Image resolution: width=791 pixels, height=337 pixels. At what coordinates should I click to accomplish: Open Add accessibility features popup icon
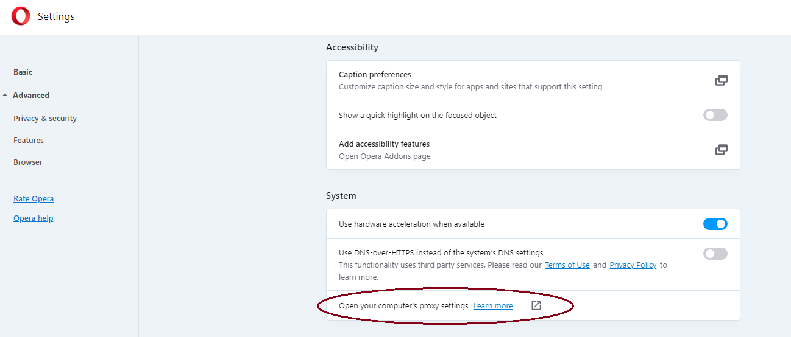(x=721, y=150)
